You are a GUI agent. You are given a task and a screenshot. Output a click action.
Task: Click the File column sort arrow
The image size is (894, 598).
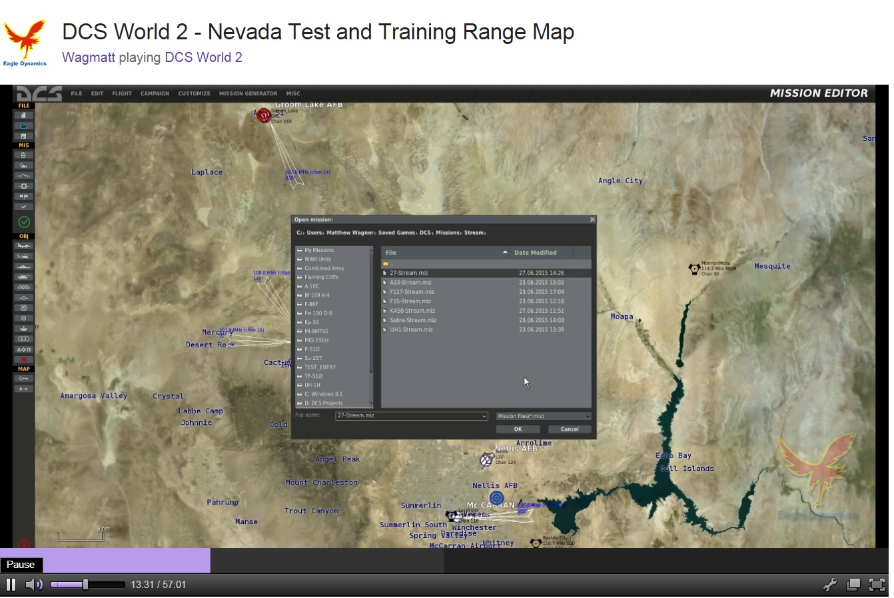[x=505, y=252]
